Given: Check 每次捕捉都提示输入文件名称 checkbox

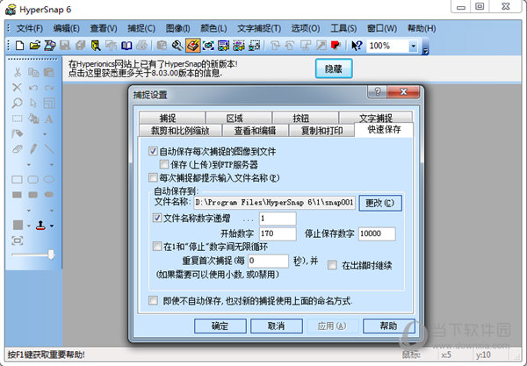Looking at the screenshot, I should [153, 177].
